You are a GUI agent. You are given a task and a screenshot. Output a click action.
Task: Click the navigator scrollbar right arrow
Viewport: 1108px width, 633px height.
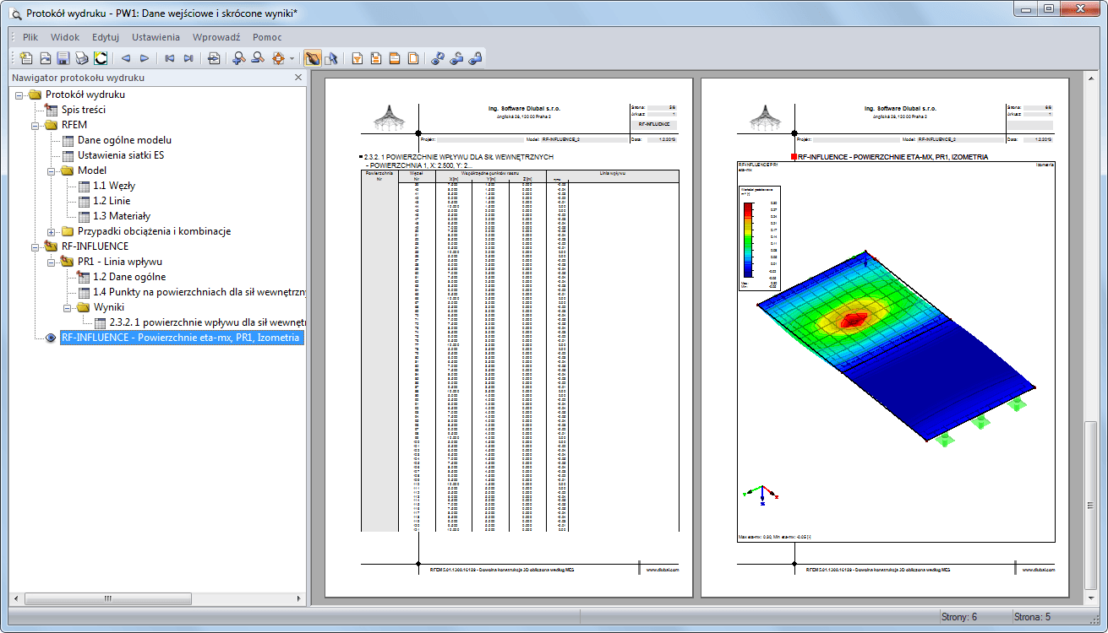click(x=298, y=598)
